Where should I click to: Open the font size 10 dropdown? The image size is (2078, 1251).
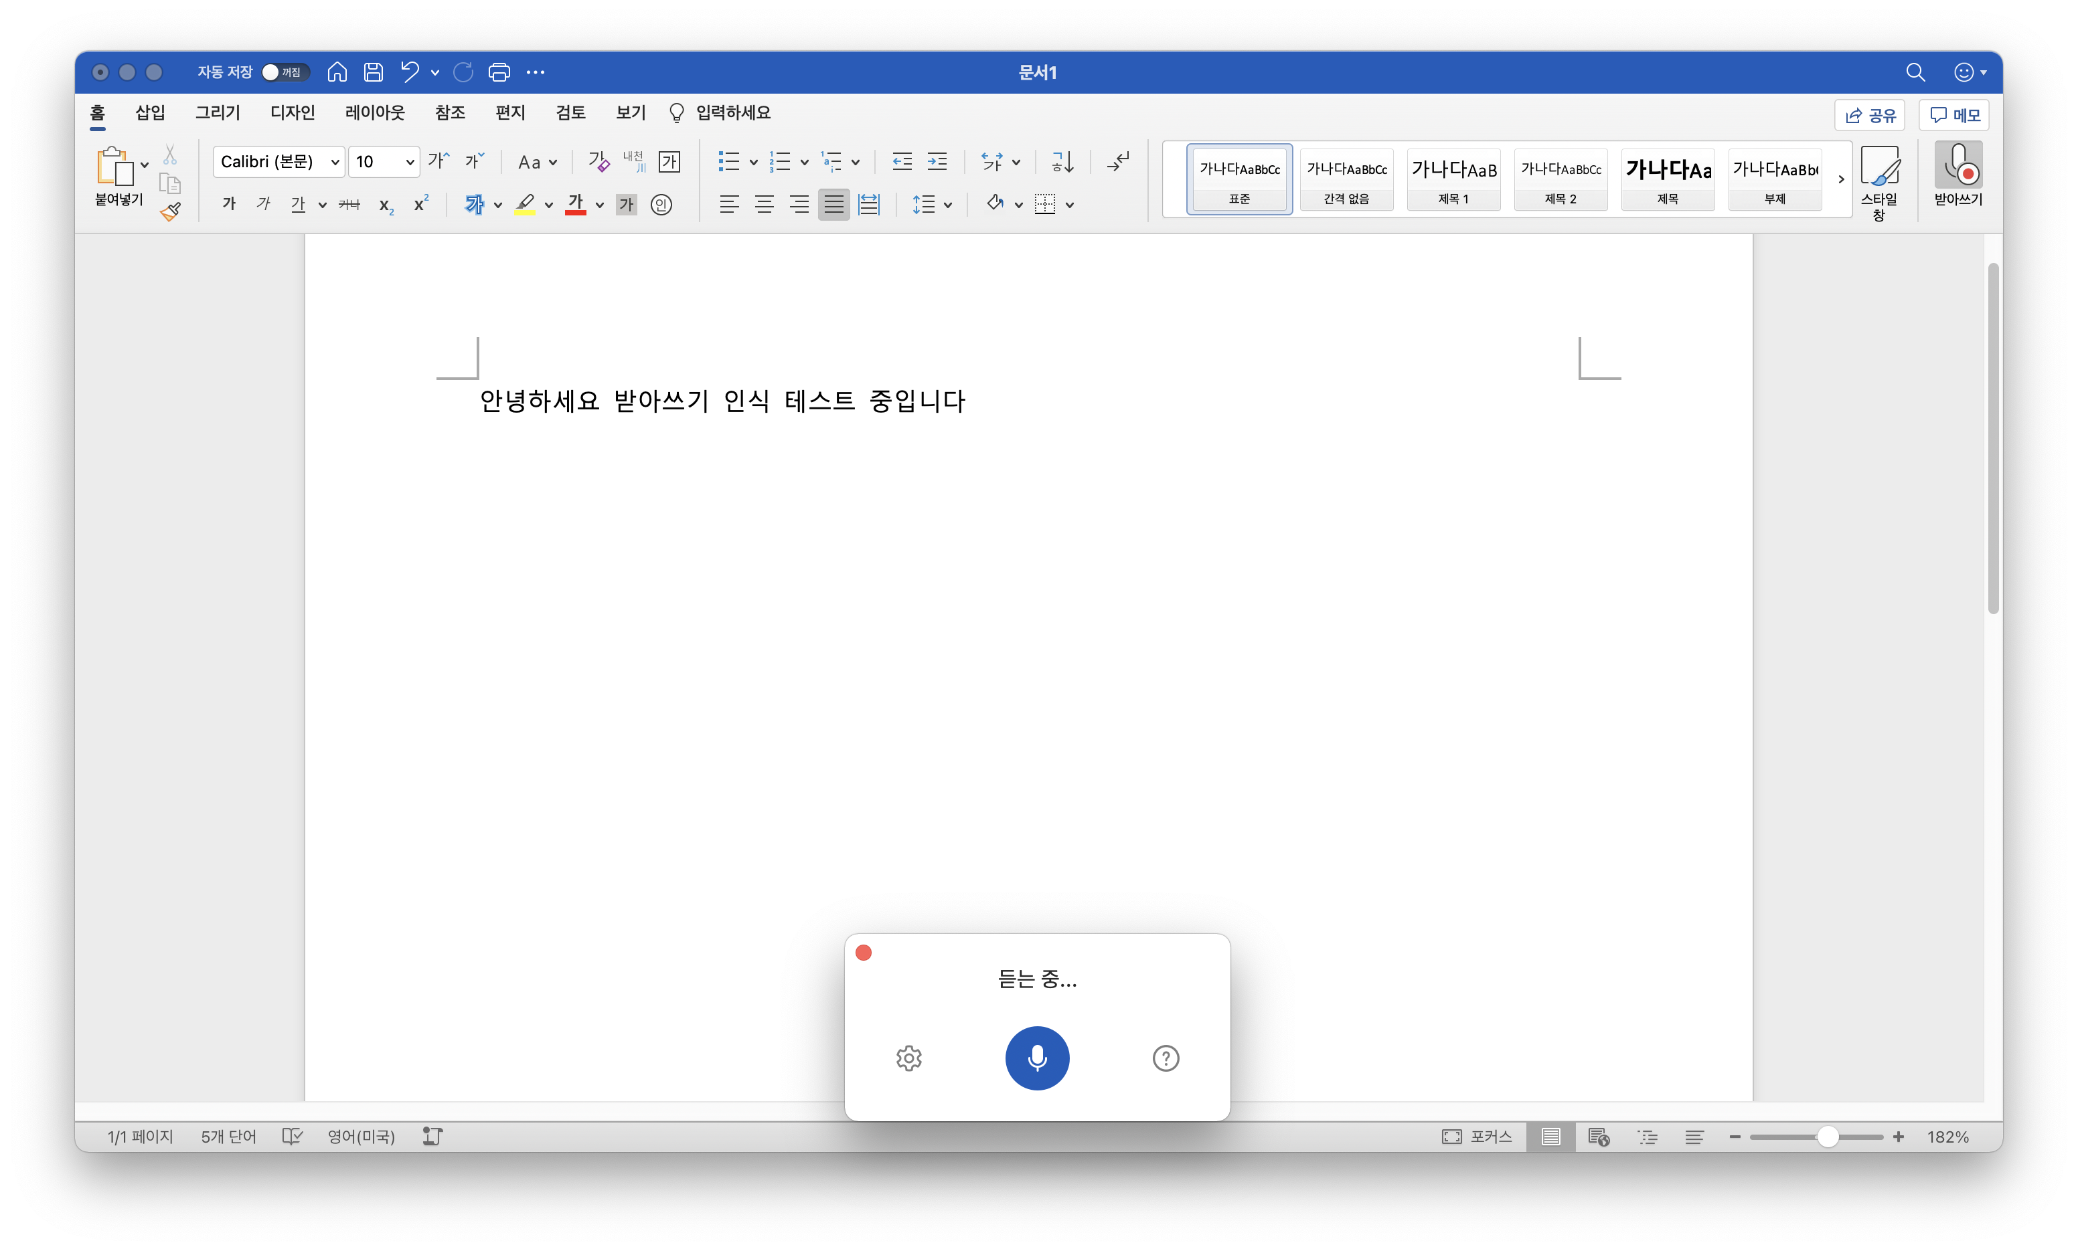pos(410,162)
